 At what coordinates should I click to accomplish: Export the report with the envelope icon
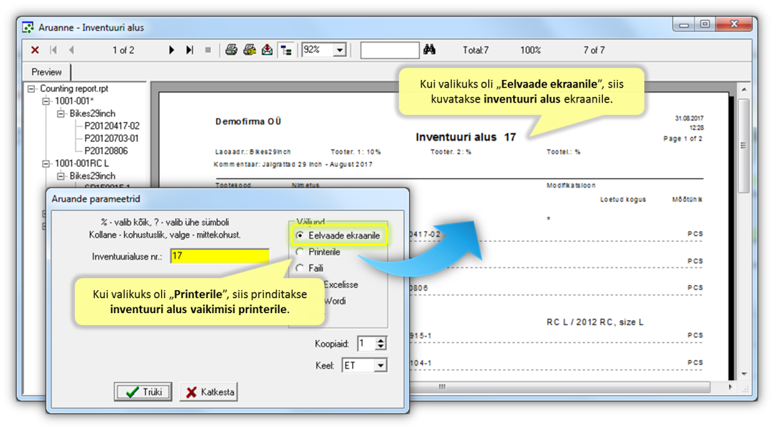pyautogui.click(x=267, y=50)
